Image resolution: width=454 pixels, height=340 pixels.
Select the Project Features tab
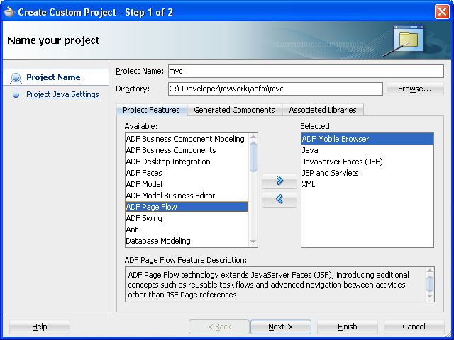(x=151, y=110)
